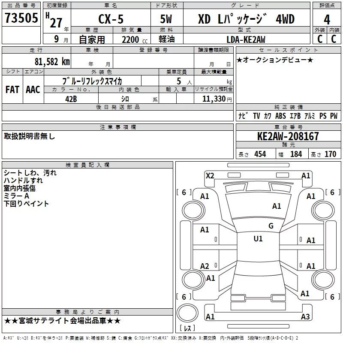Select the CX-5 car name field
The width and height of the screenshot is (343, 343).
coord(111,18)
